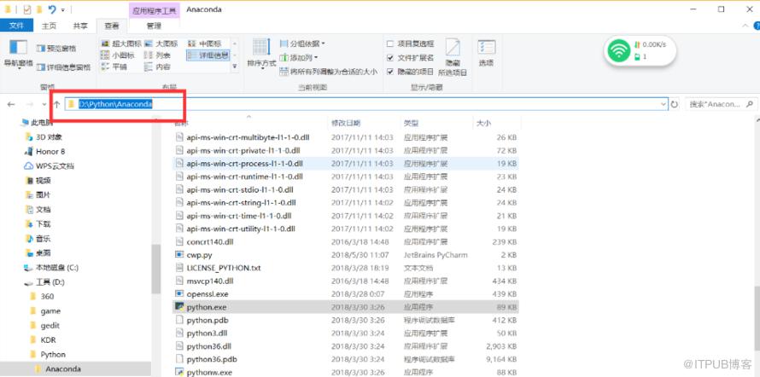Open help question mark icon
Viewport: 760px width, 377px height.
(757, 26)
